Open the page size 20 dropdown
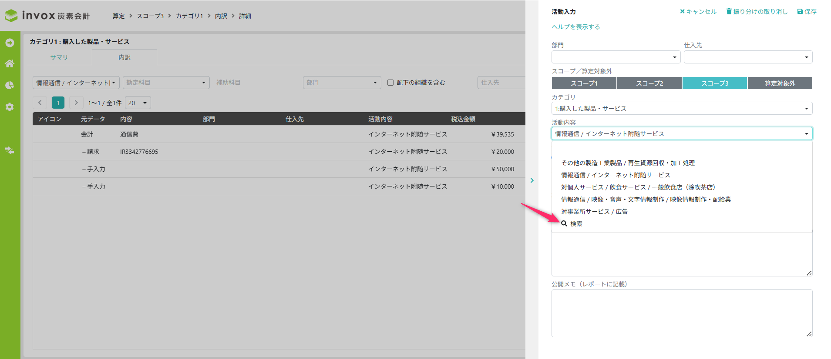Screen dimensions: 831x359 tap(138, 103)
